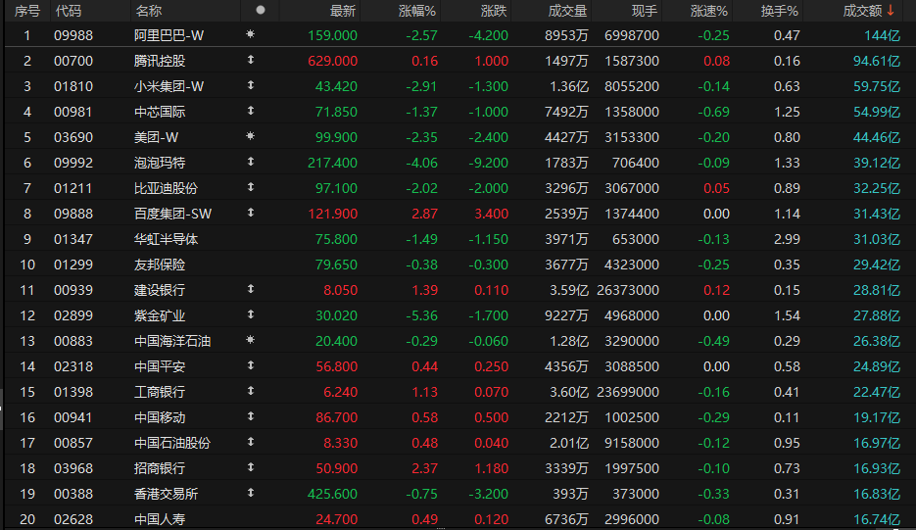
Task: Sort by the 涨速% column header
Action: (x=708, y=11)
